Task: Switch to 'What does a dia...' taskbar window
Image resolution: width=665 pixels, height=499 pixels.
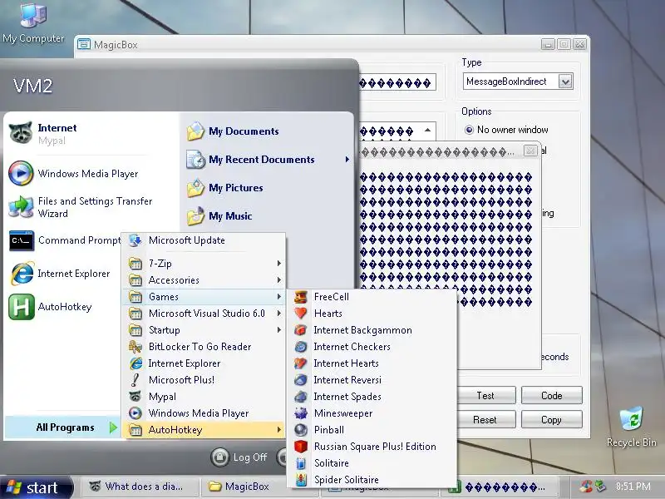Action: point(140,487)
